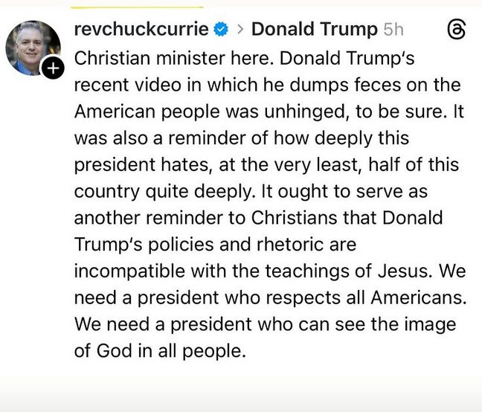Click the chevron arrow before Donald Trump
Screen dimensions: 482x412
pyautogui.click(x=241, y=29)
